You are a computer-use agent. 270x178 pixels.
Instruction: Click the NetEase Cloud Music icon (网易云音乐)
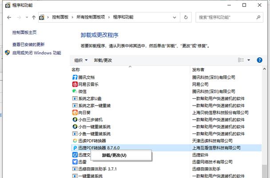(75, 85)
